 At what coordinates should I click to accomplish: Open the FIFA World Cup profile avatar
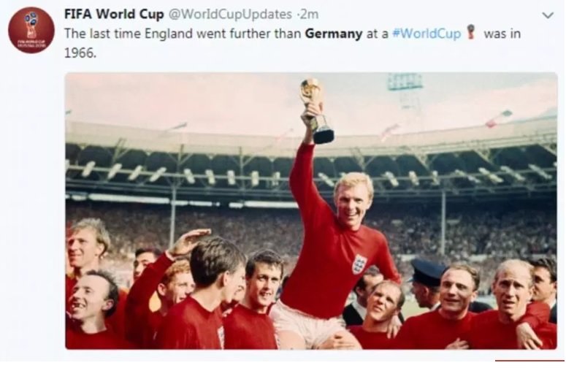coord(31,31)
